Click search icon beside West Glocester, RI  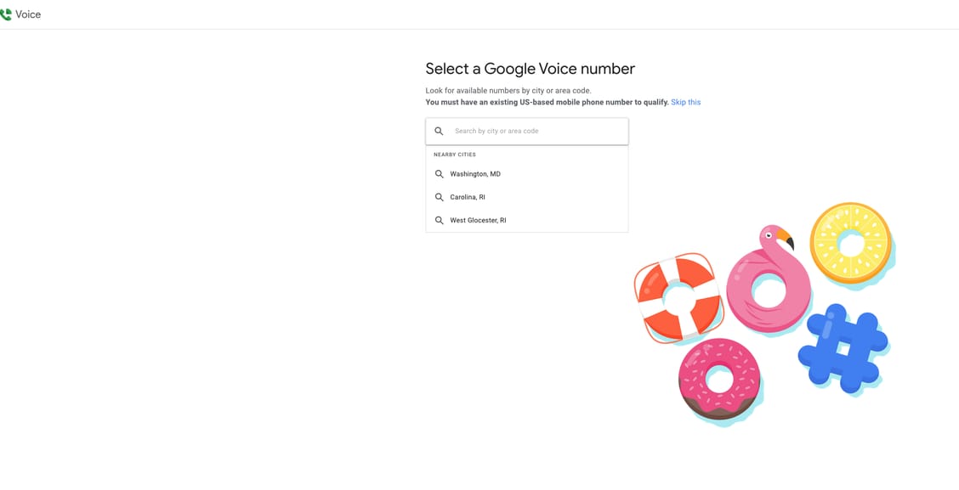[439, 221]
